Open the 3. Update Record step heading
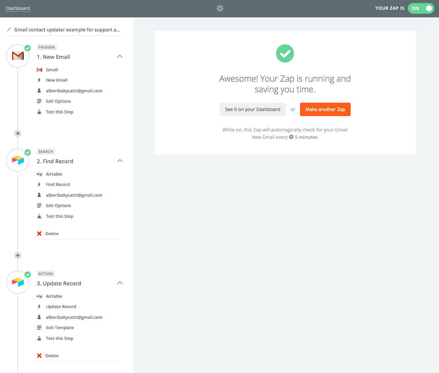 [59, 283]
